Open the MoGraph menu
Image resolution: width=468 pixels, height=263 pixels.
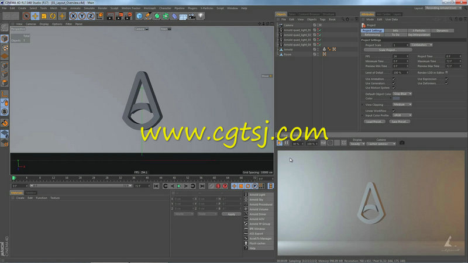(x=150, y=8)
